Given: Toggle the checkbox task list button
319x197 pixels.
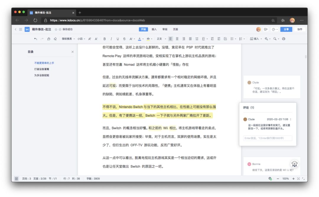Looking at the screenshot, I should point(225,39).
